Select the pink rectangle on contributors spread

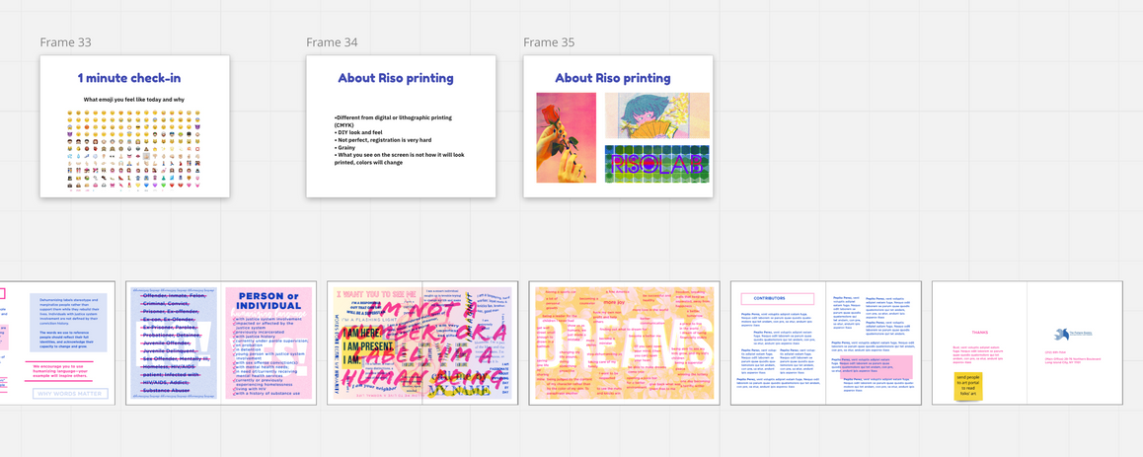pos(876,367)
